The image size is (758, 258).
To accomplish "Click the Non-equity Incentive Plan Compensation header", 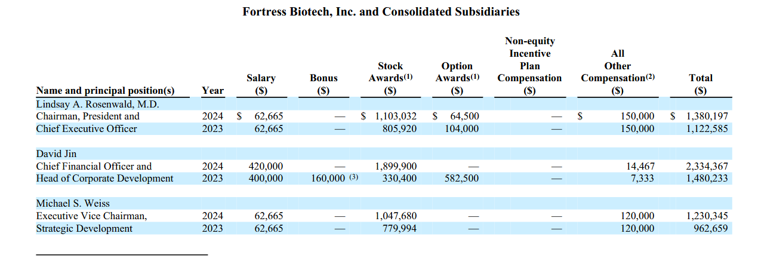I will (529, 66).
